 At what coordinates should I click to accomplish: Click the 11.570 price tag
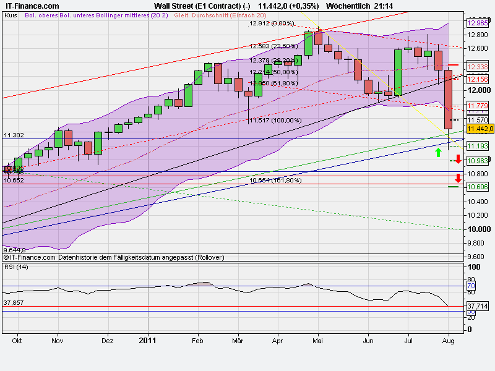click(477, 120)
